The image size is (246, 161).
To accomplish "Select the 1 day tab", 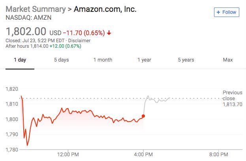I will click(x=20, y=60).
